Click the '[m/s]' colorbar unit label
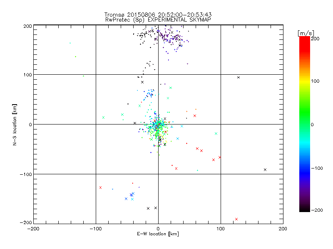This screenshot has height=249, width=333. coord(306,33)
